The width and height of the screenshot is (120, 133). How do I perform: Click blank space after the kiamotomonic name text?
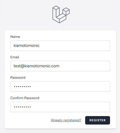(75, 46)
